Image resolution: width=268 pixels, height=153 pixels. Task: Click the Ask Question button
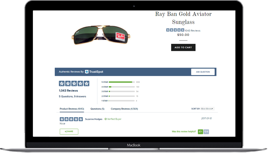(x=203, y=72)
